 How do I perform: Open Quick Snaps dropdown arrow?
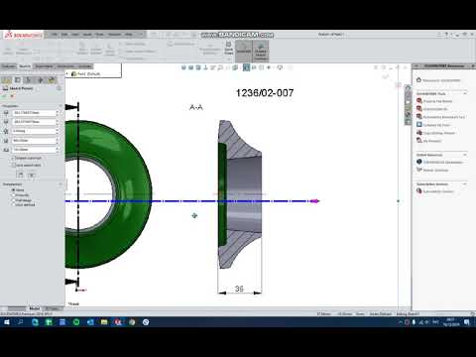(228, 59)
